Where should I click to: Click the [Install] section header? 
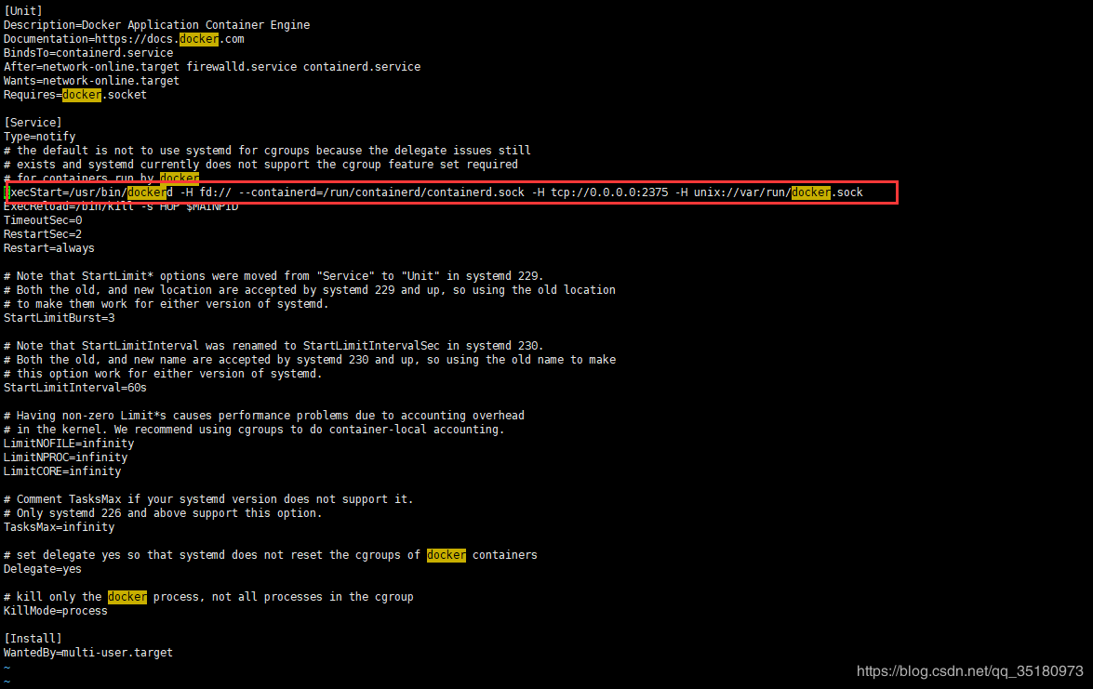coord(33,638)
